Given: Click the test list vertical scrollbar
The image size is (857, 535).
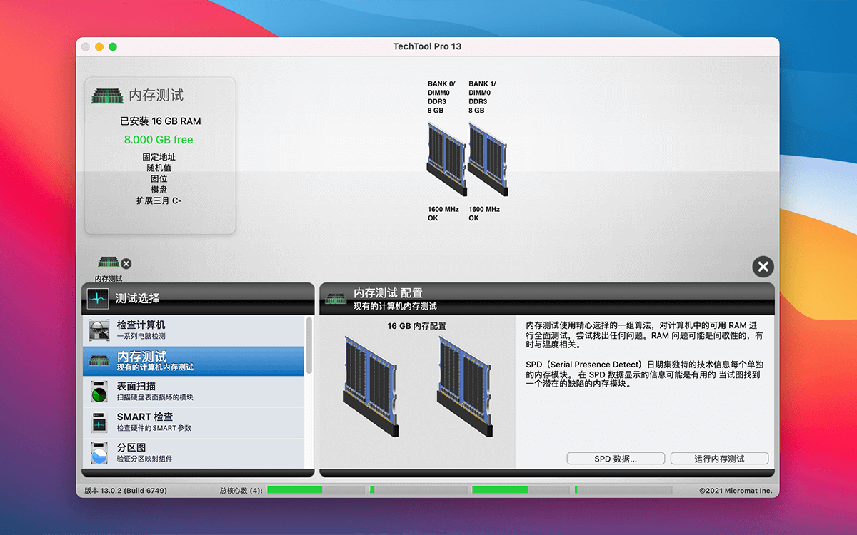Looking at the screenshot, I should [x=309, y=345].
